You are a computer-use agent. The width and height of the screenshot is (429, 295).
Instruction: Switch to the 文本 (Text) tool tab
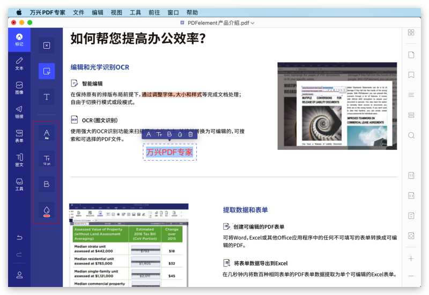point(19,63)
